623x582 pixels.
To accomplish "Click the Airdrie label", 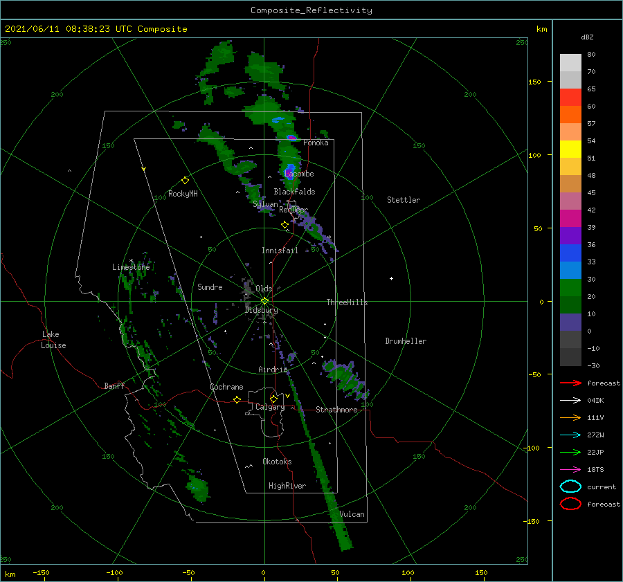I will [273, 370].
